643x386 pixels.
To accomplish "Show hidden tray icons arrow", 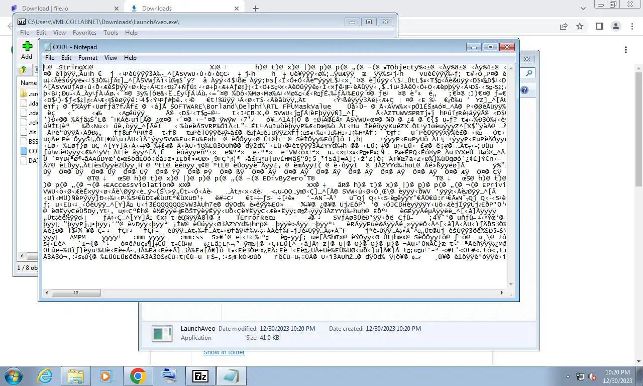I will coord(568,376).
